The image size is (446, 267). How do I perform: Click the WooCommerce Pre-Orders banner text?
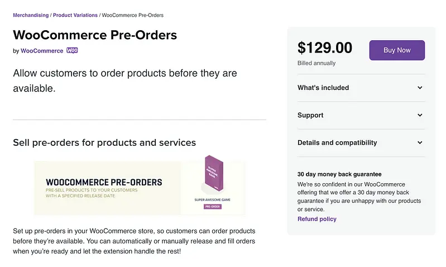click(x=104, y=182)
